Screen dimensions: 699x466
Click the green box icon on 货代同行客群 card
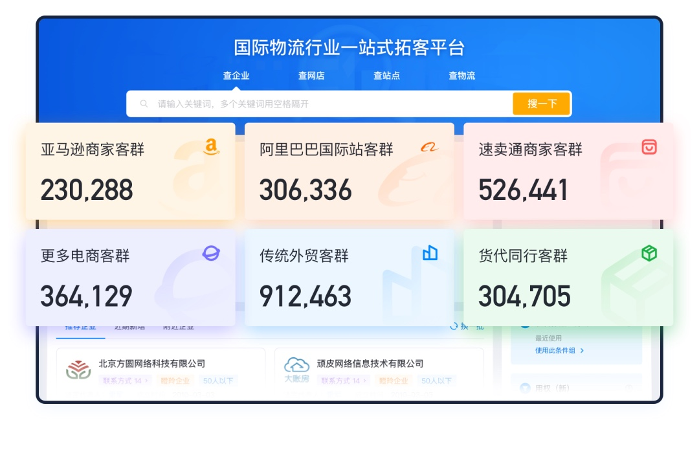tap(649, 253)
